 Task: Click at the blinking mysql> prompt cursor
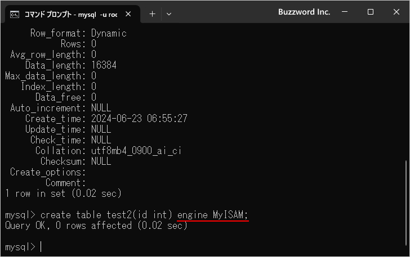41,246
